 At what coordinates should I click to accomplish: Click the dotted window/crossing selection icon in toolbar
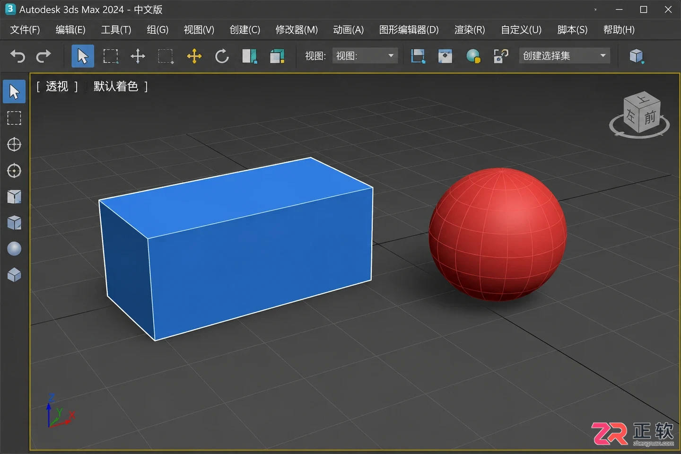[166, 56]
